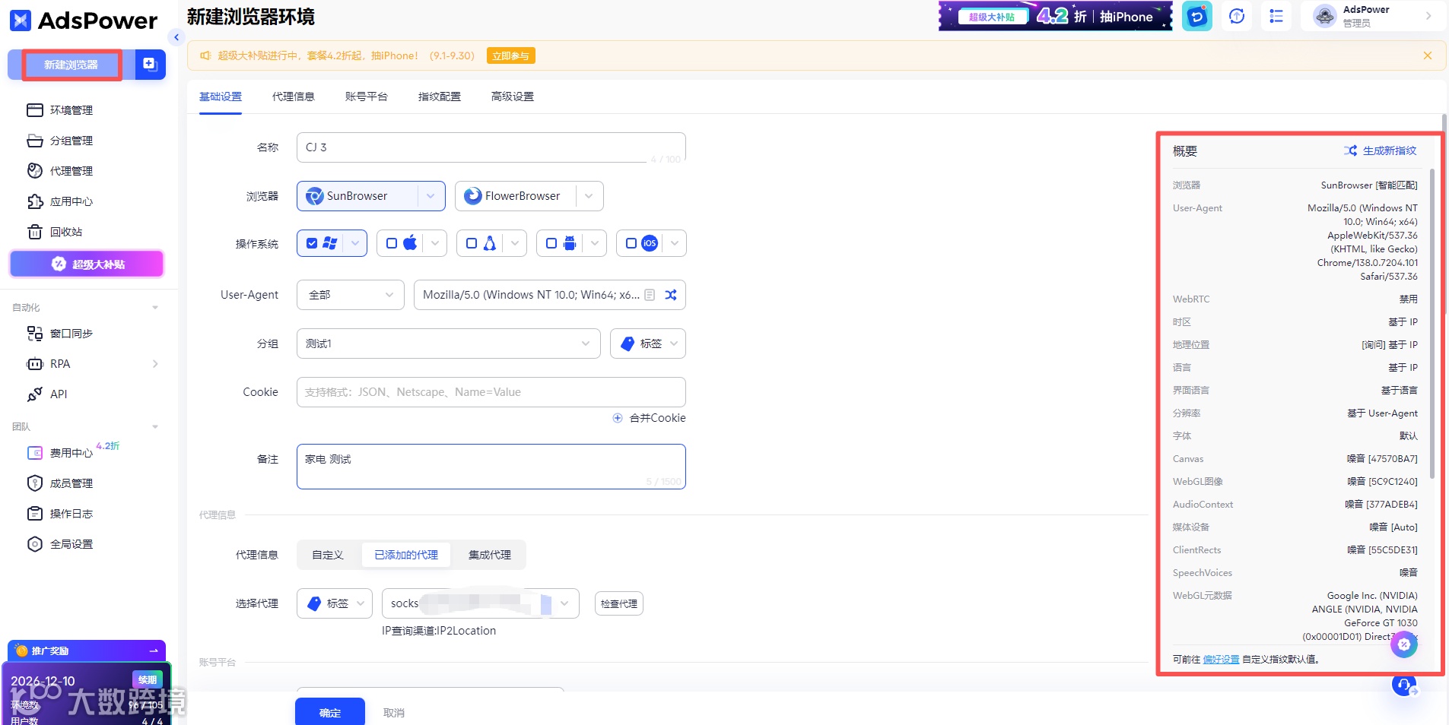The width and height of the screenshot is (1449, 725).
Task: Open the 分组 dropdown showing 测试1
Action: point(449,344)
